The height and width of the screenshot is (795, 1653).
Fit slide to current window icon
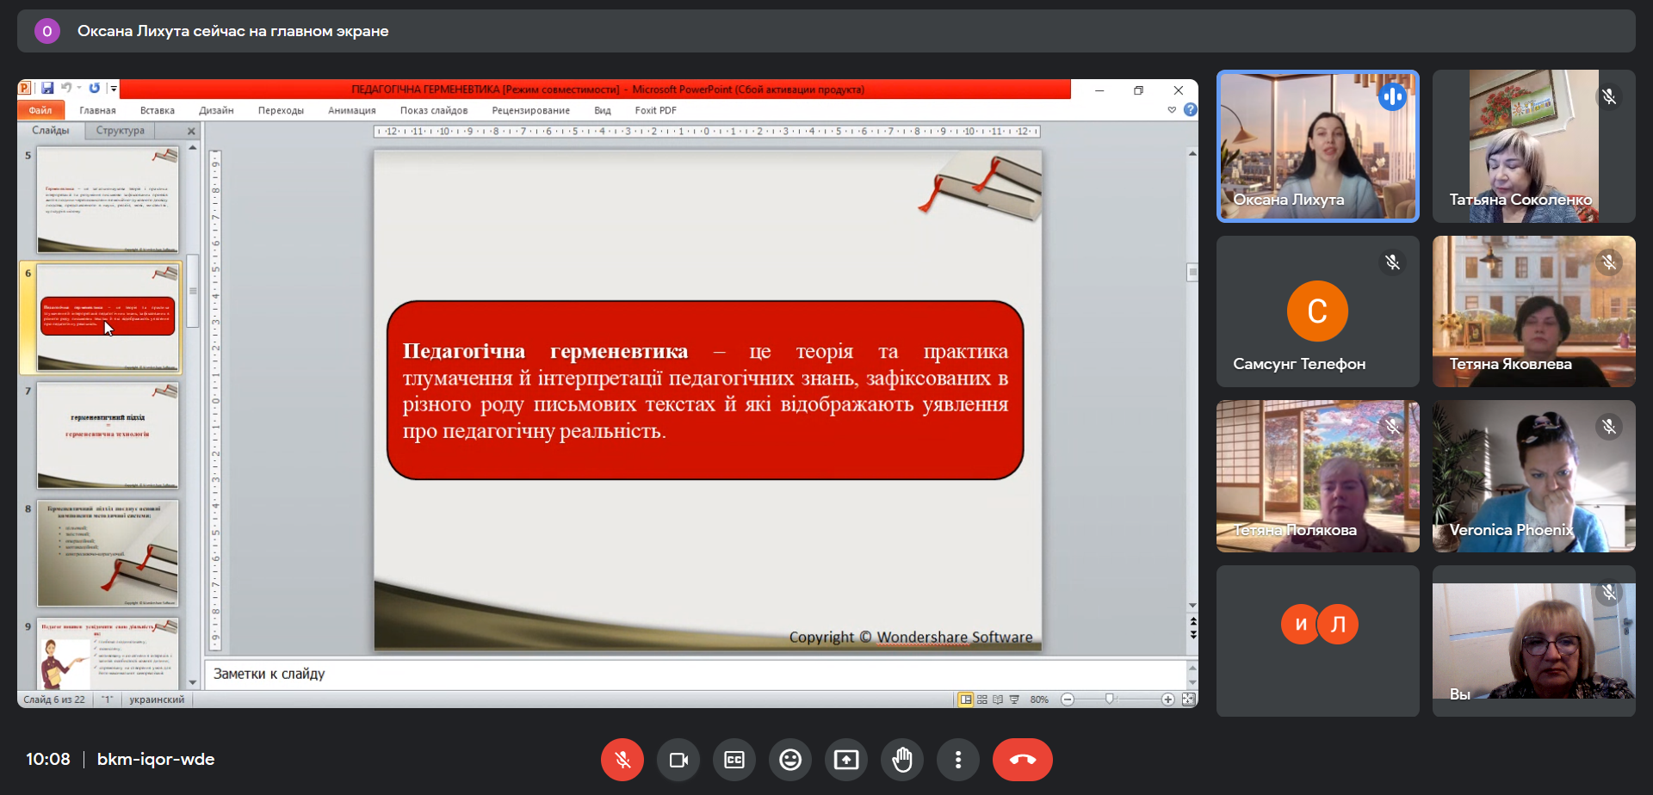1188,699
